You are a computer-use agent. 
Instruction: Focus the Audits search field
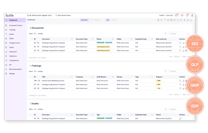pos(177,109)
